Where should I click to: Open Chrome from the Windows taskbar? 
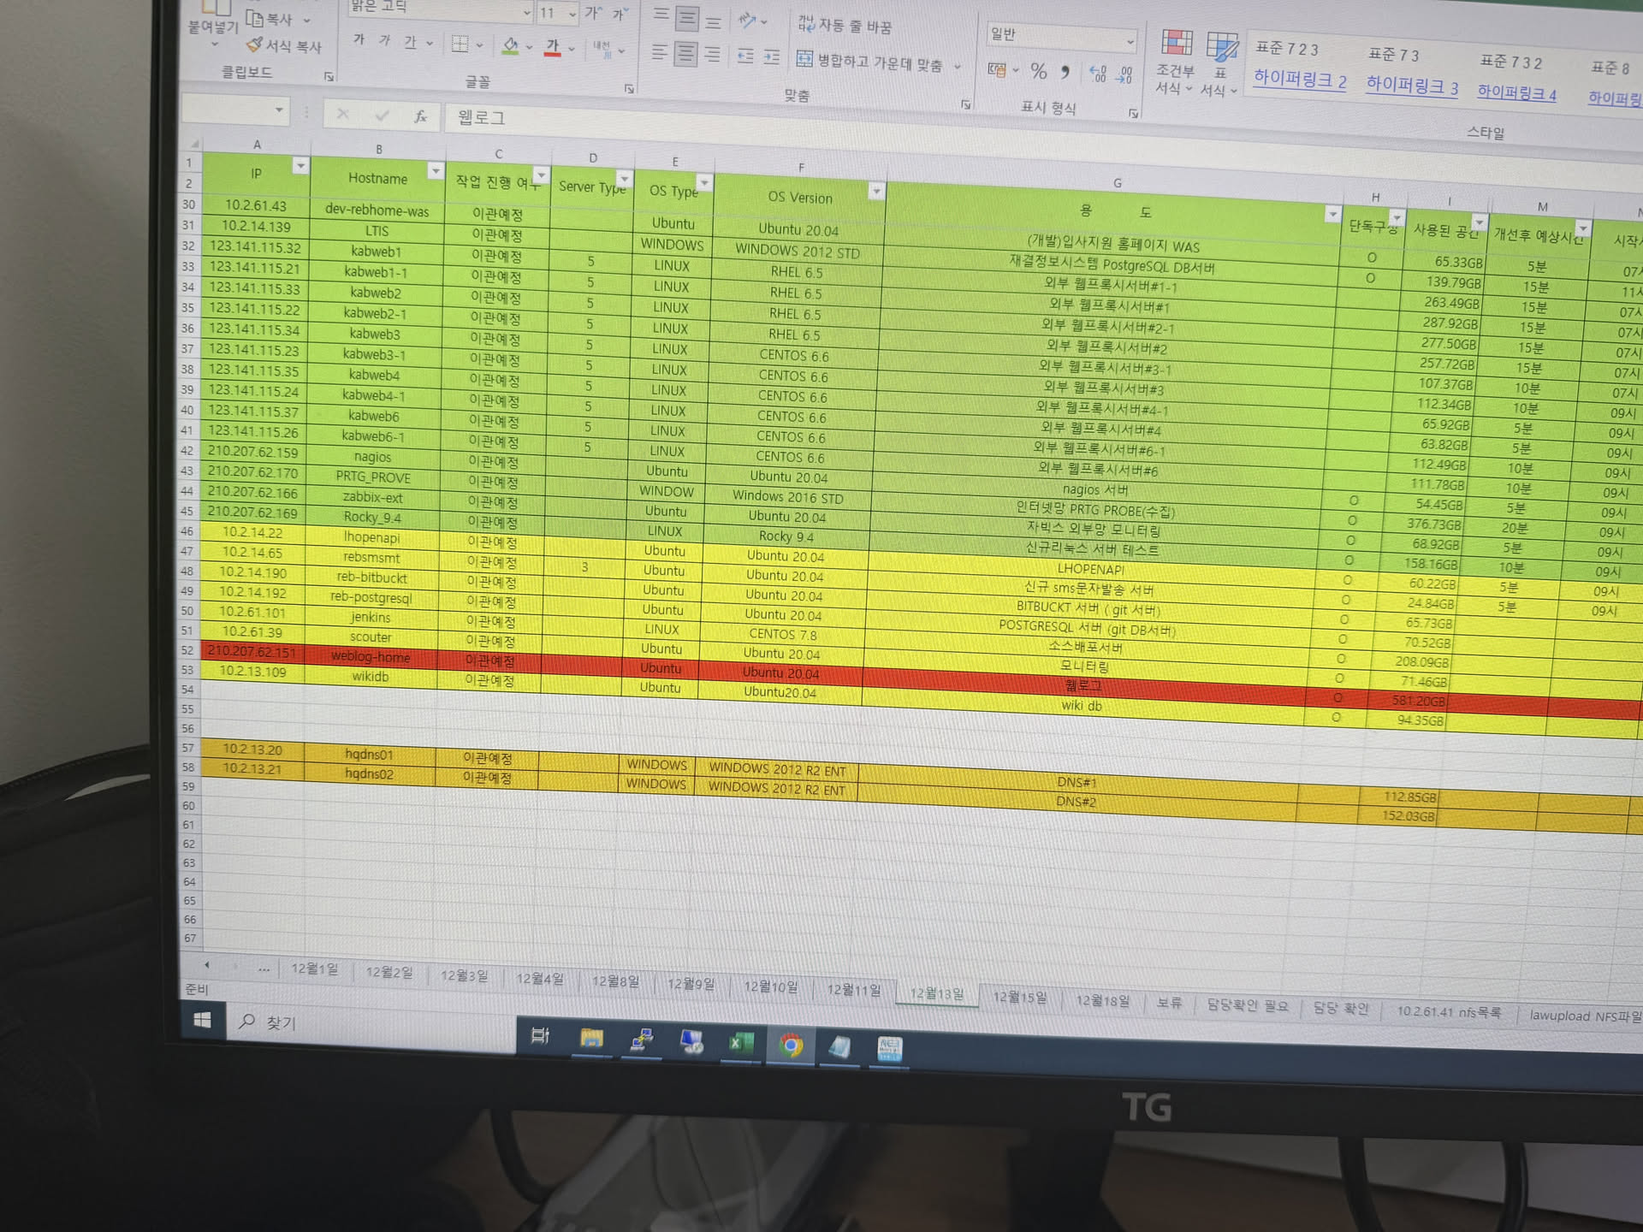coord(791,1045)
